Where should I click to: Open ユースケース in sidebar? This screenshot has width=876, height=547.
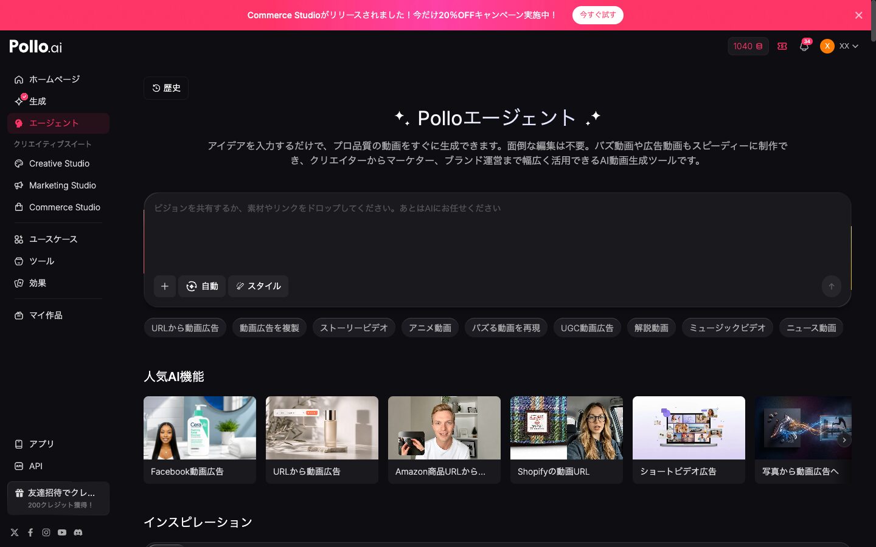58,239
